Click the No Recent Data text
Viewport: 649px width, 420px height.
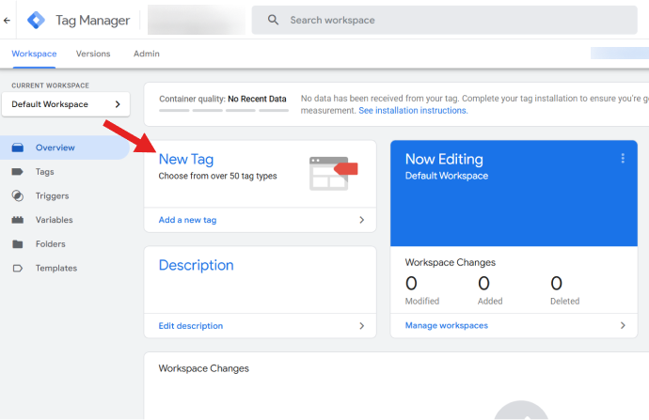pos(257,99)
